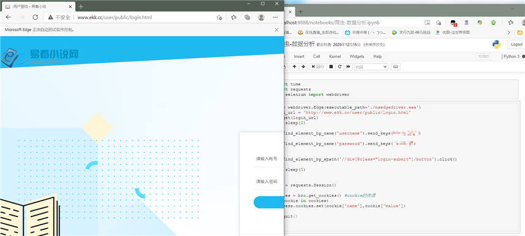525x236 pixels.
Task: Click forward arrow in the login page browser
Action: pos(22,17)
